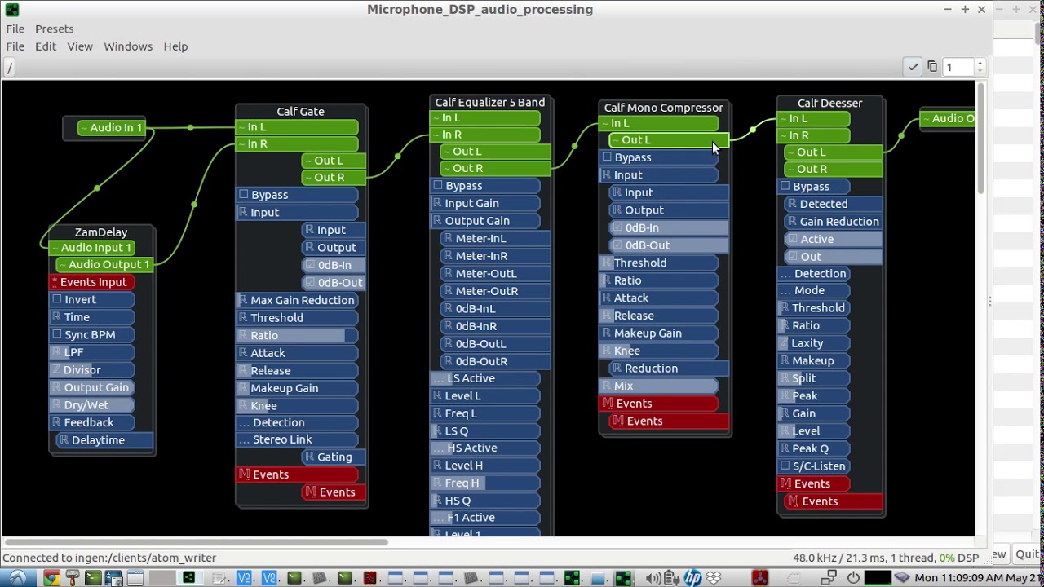The width and height of the screenshot is (1044, 587).
Task: Decrease the polyphony voices spinner value
Action: tap(980, 72)
